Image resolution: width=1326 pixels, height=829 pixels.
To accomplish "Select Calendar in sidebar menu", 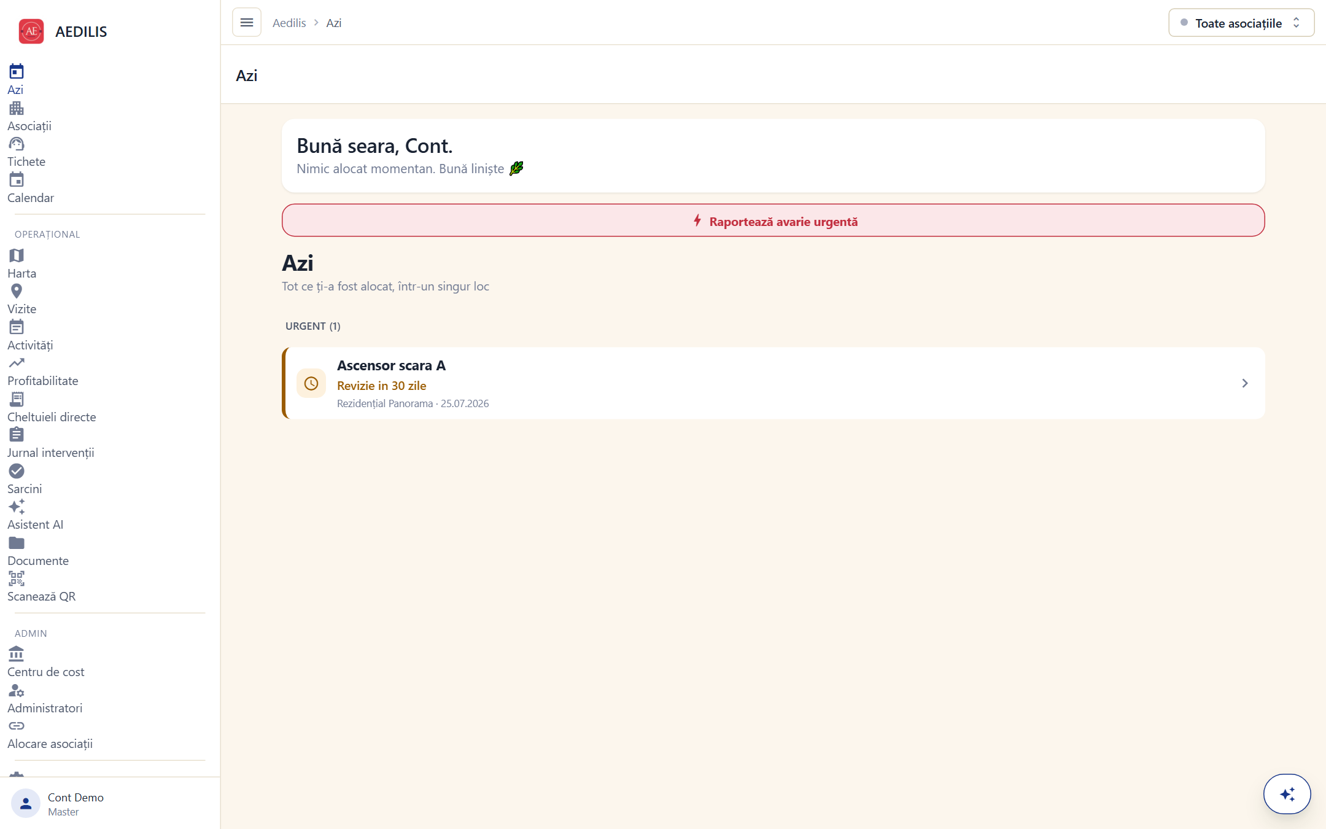I will [x=31, y=198].
